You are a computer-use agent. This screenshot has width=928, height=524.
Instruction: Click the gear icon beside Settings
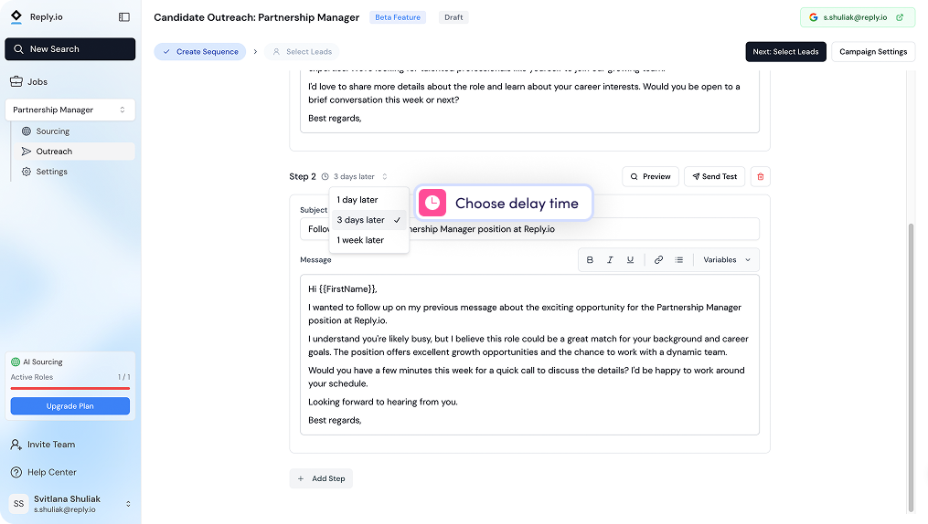(x=26, y=172)
